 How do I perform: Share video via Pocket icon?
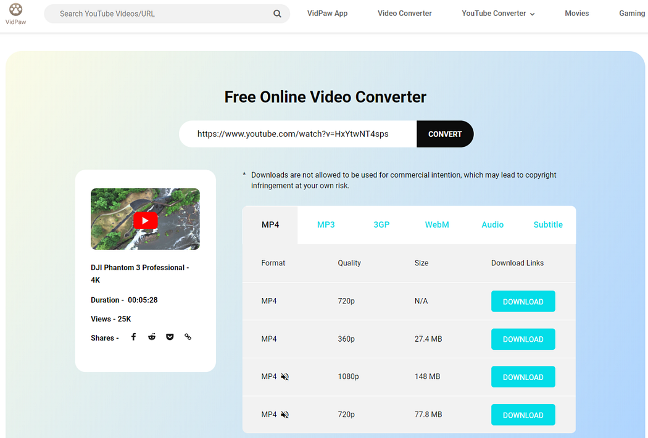click(x=170, y=337)
